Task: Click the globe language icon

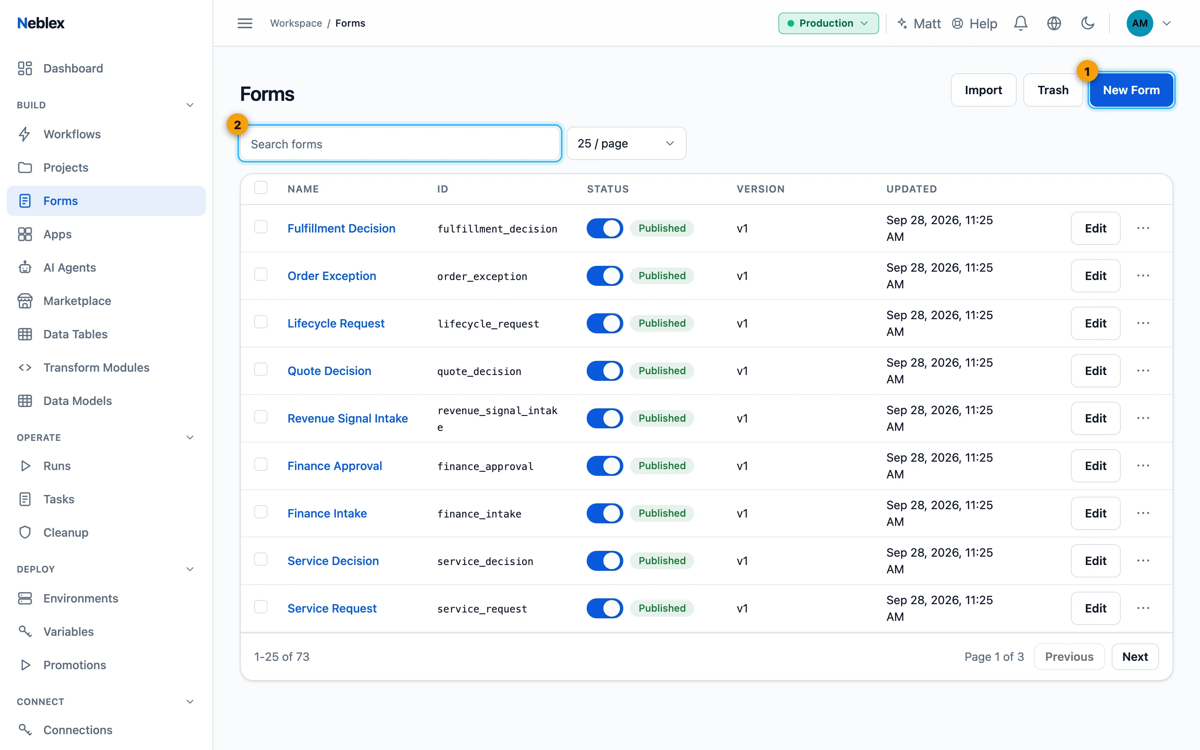Action: 1054,23
